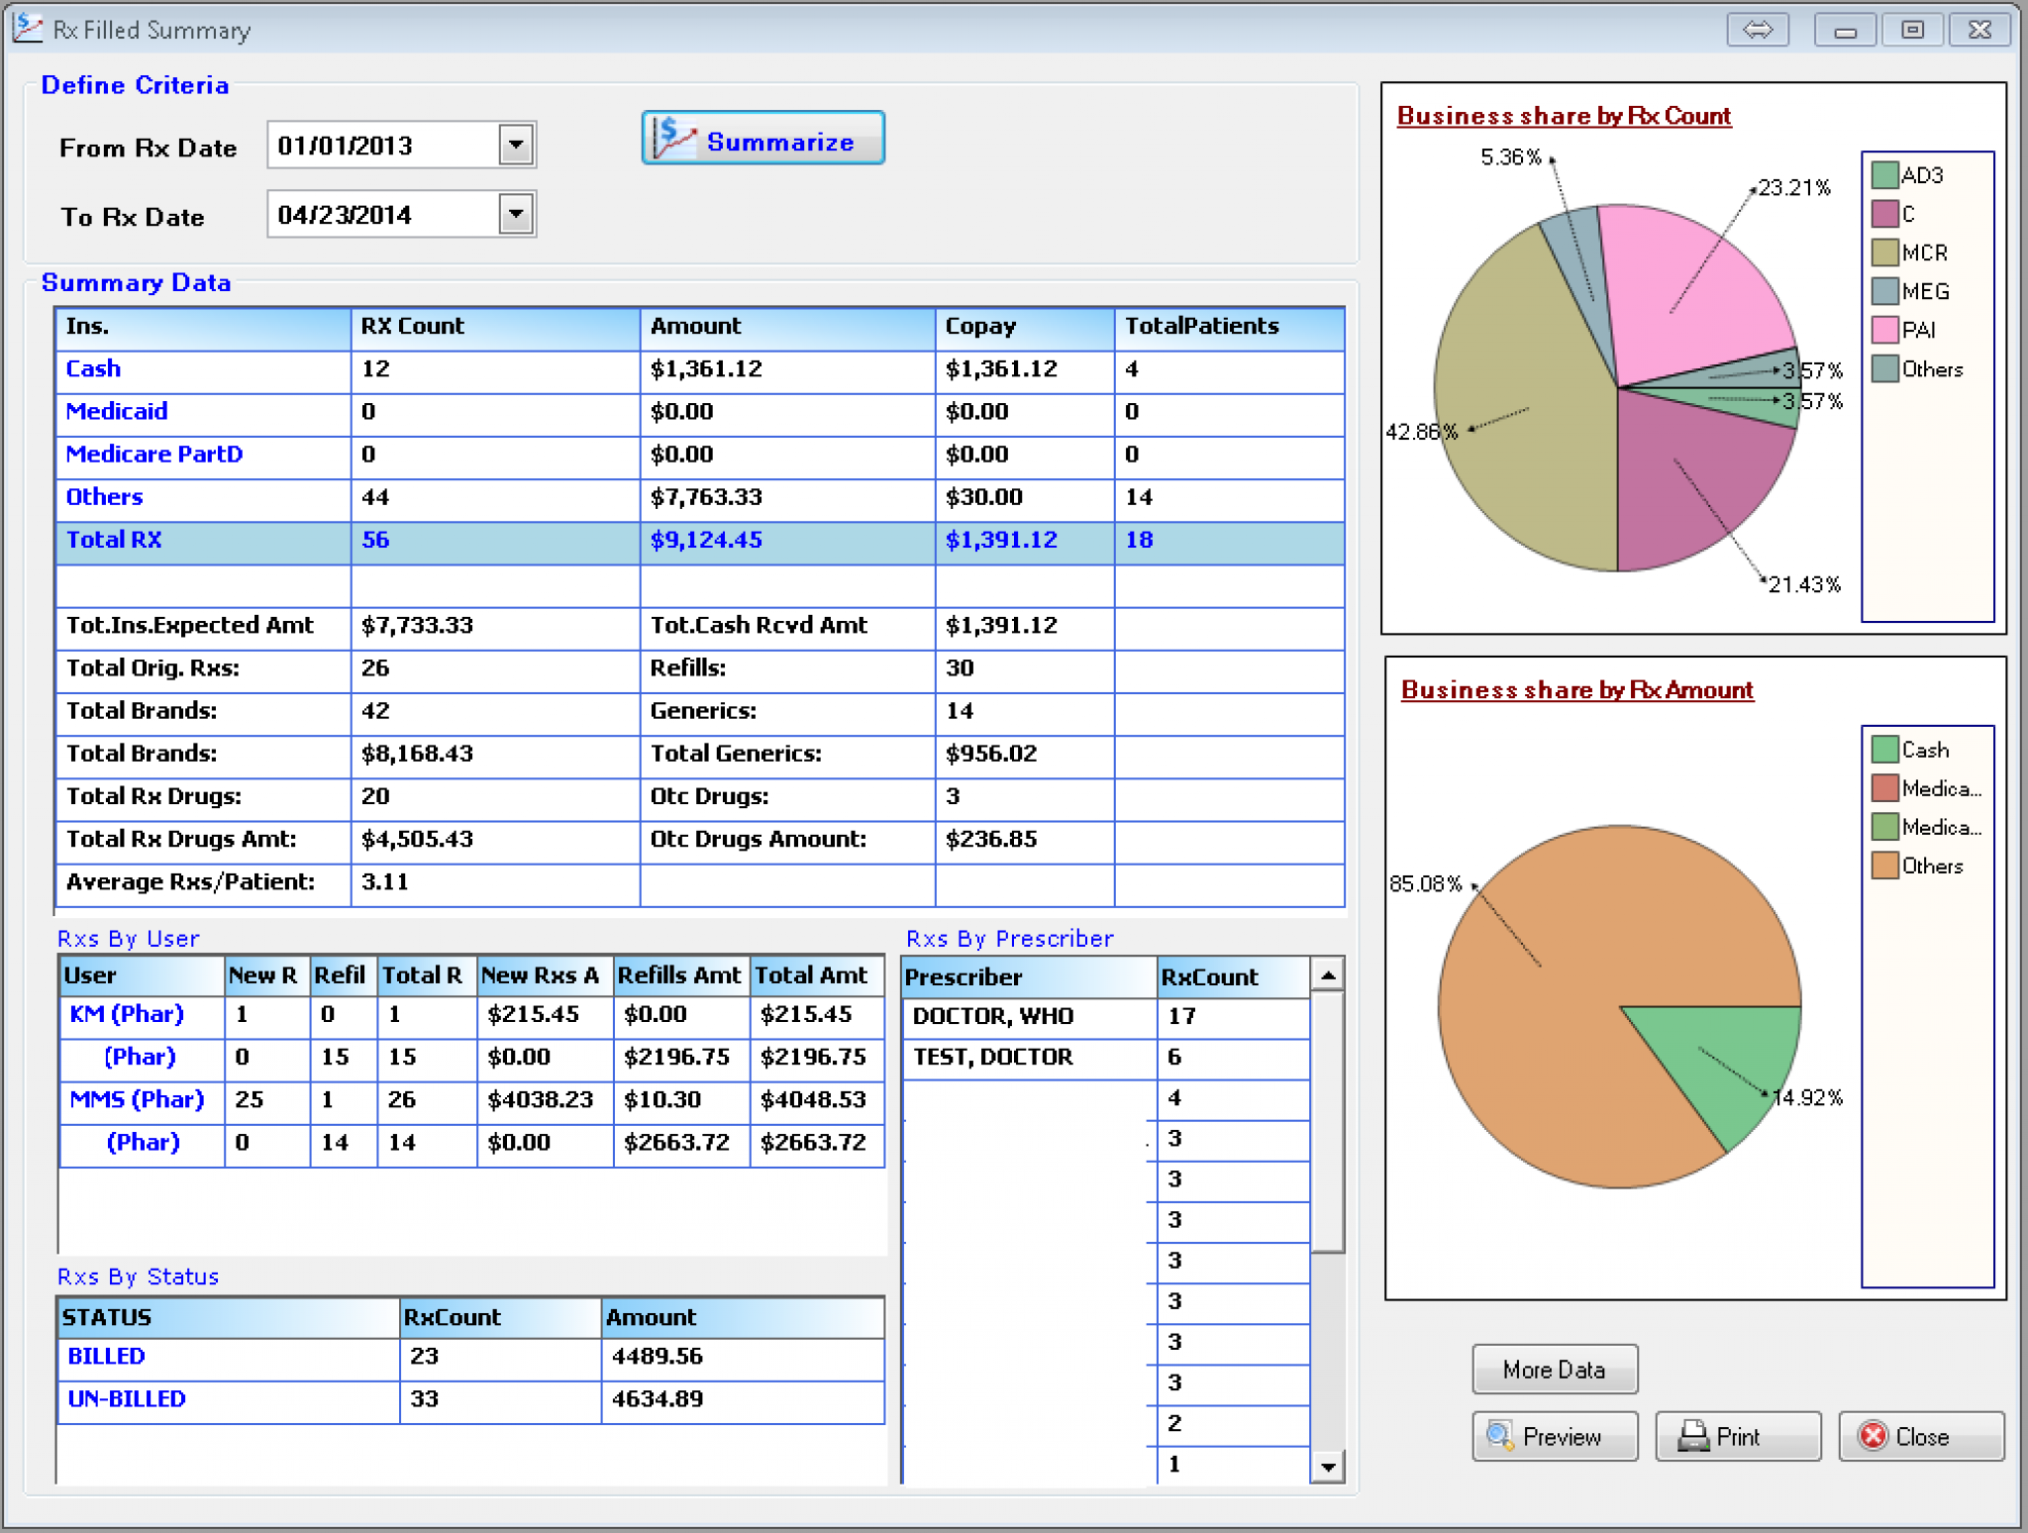
Task: Select the Others insurance link
Action: coord(103,497)
